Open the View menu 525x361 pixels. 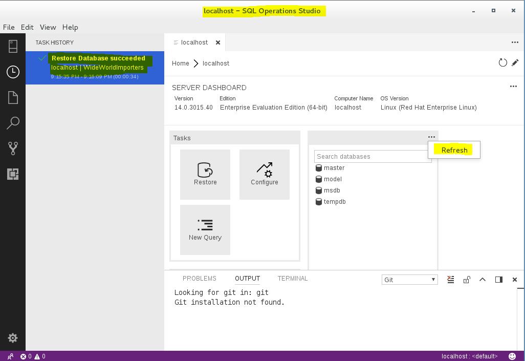pyautogui.click(x=48, y=27)
